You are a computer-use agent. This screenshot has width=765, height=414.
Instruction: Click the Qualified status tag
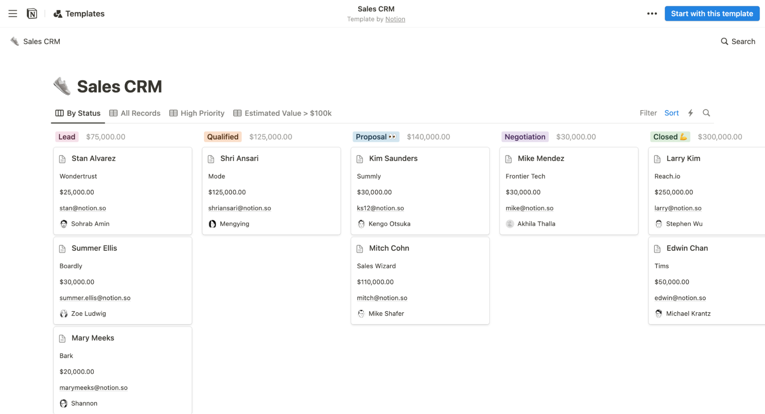click(x=223, y=137)
